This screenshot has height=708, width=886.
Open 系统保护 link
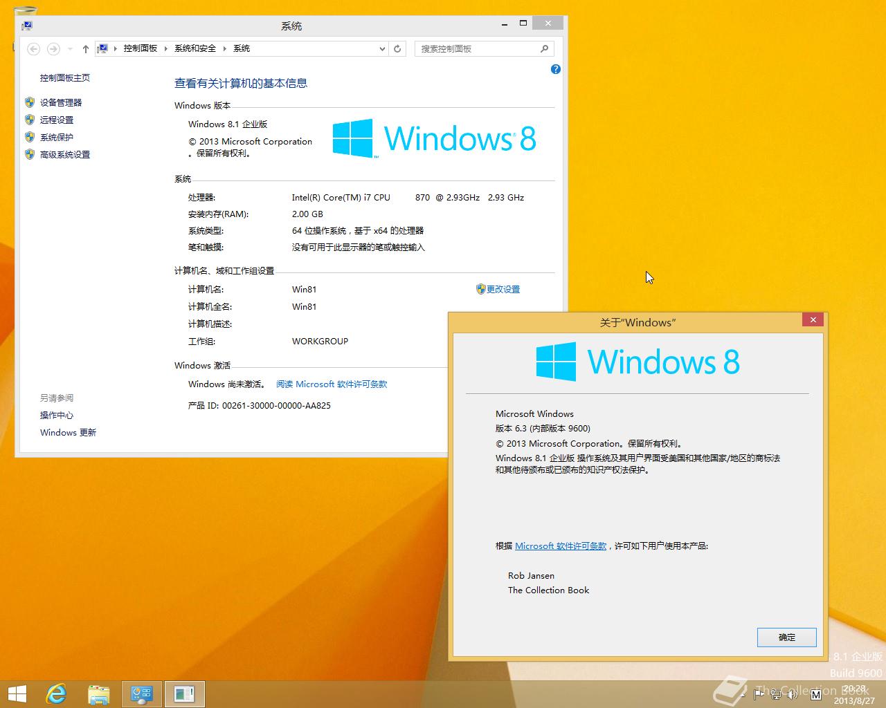[x=57, y=137]
